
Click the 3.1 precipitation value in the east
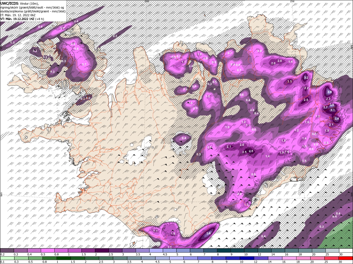333,110
